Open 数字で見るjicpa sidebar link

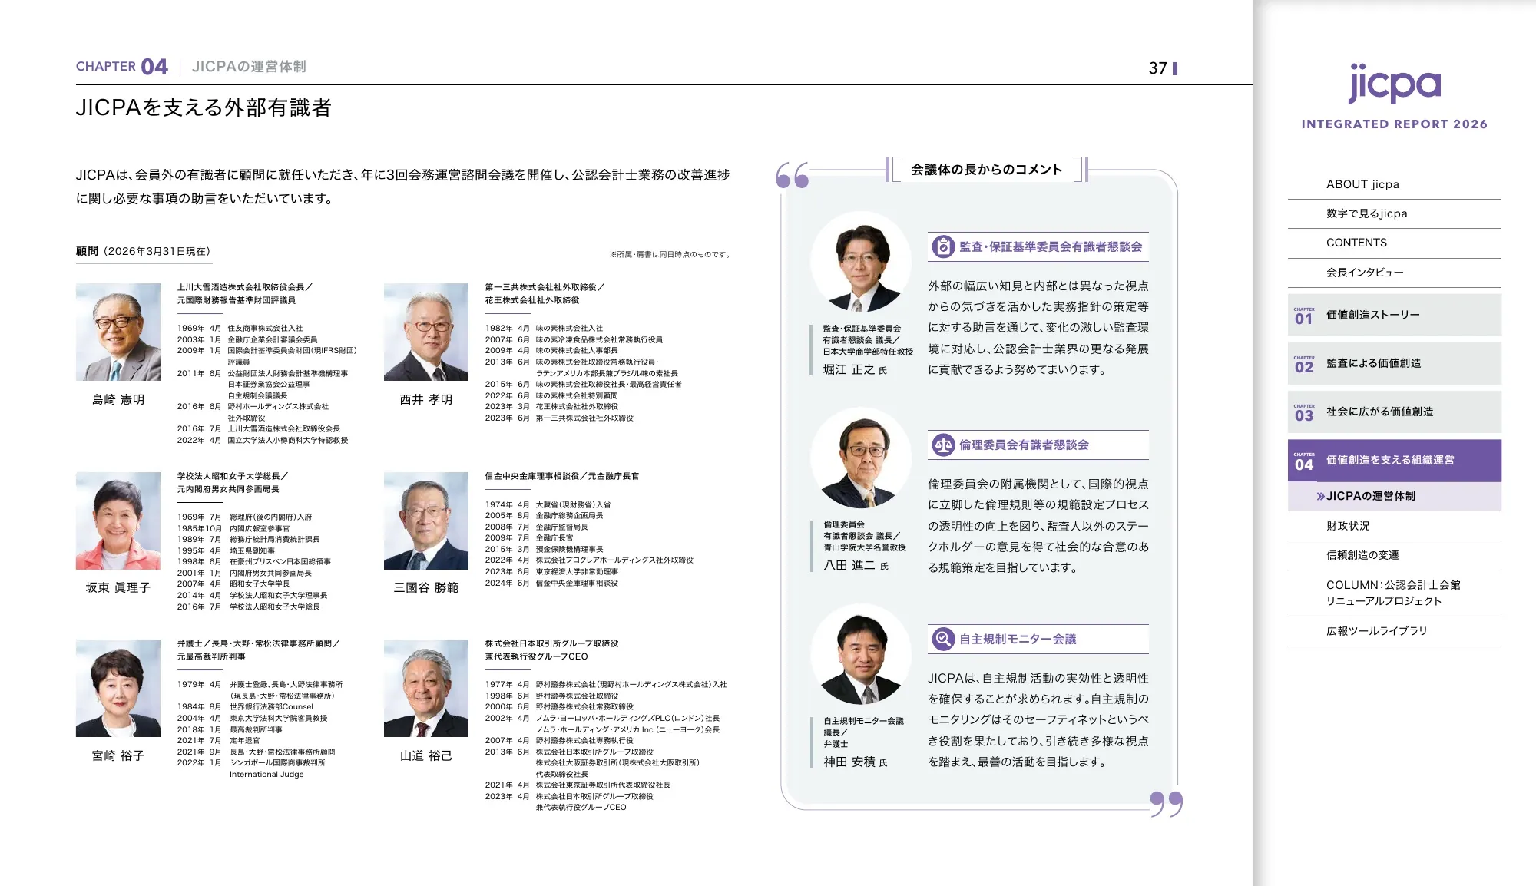1394,213
